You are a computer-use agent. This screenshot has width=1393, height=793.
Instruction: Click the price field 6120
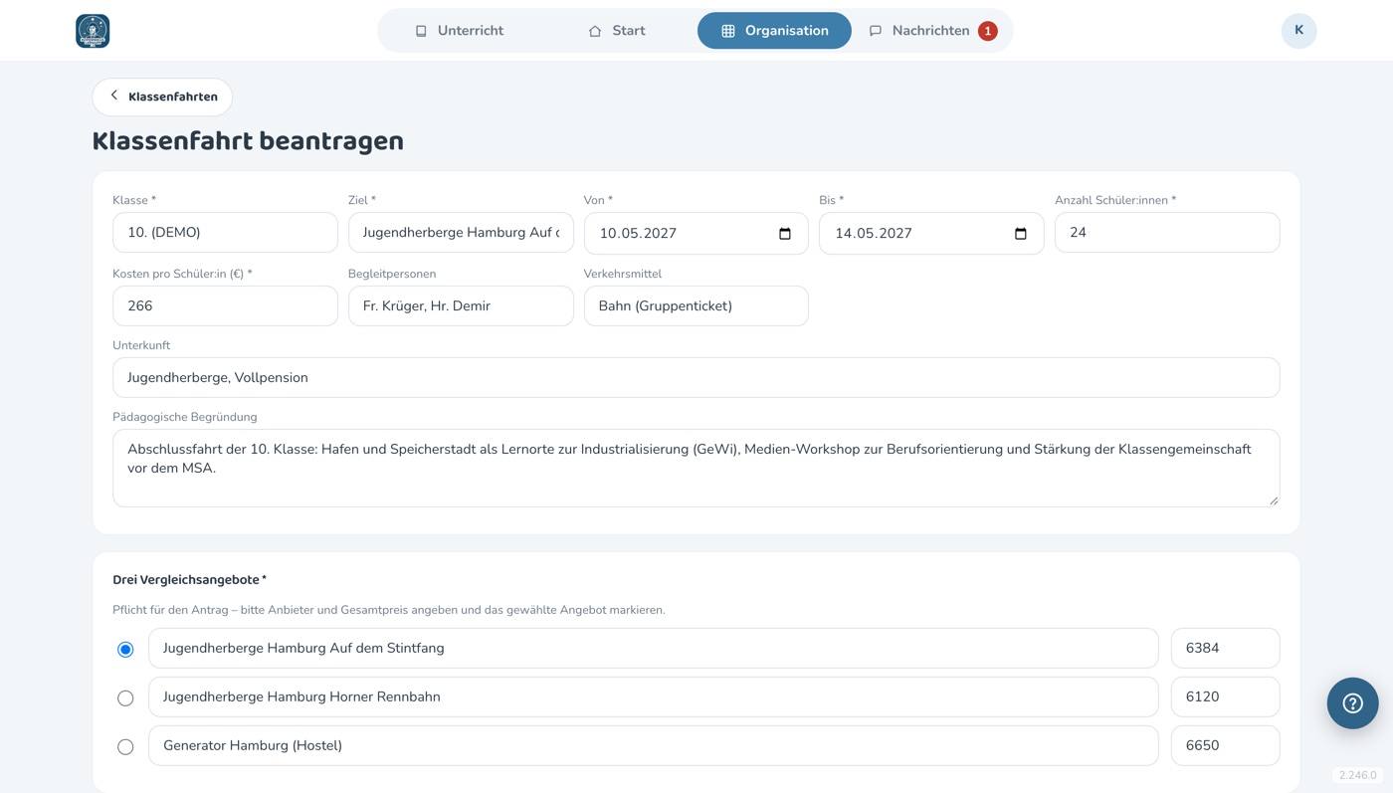pyautogui.click(x=1225, y=696)
